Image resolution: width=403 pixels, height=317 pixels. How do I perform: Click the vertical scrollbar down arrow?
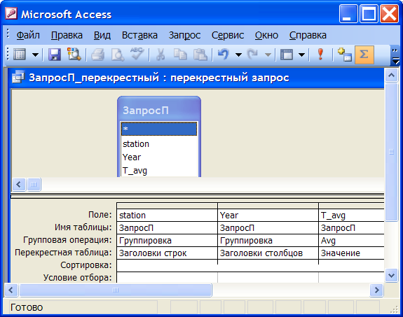[391, 276]
